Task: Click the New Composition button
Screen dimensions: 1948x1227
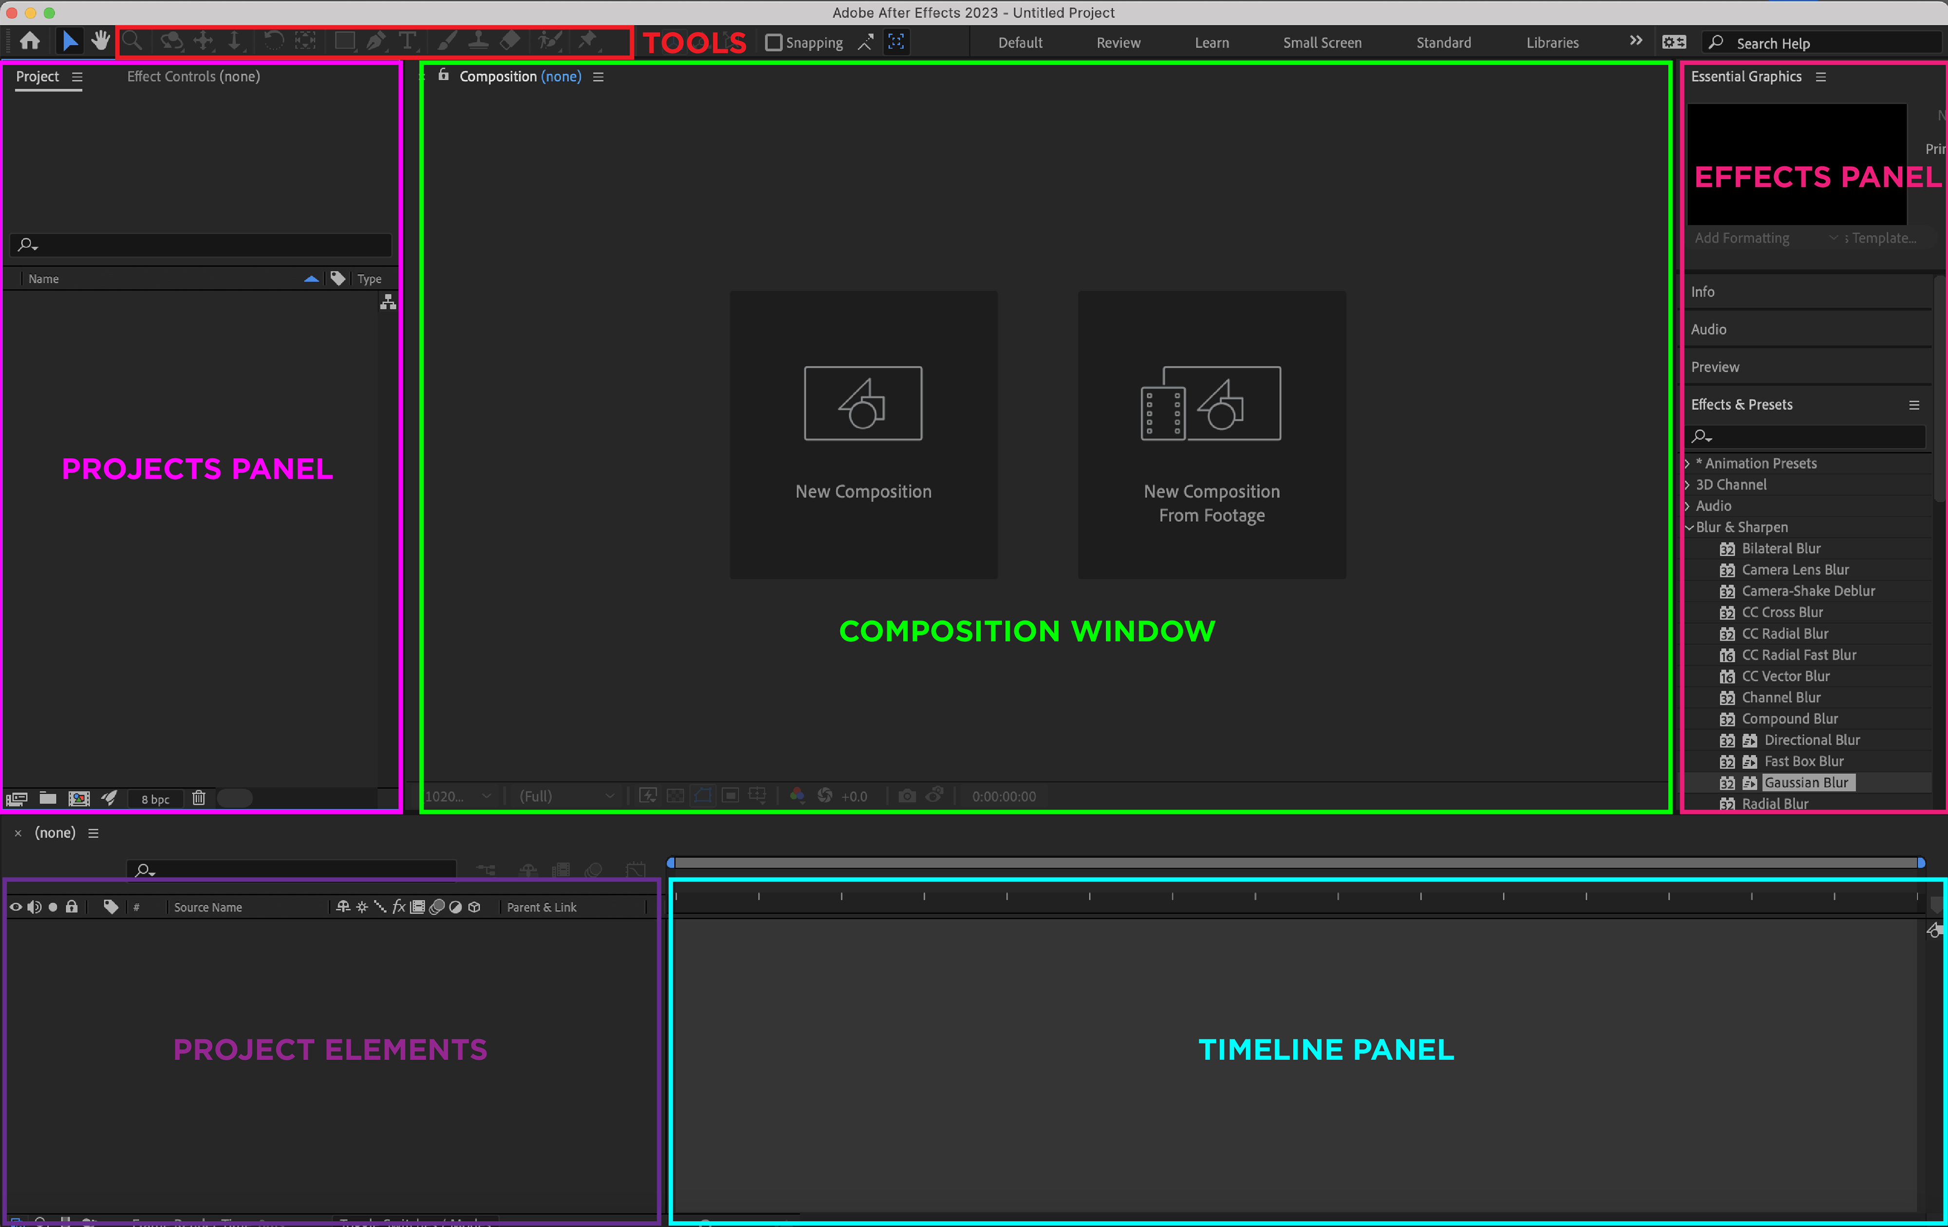Action: point(863,435)
